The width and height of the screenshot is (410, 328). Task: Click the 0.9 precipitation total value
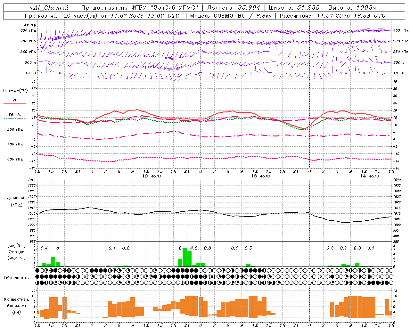point(357,248)
